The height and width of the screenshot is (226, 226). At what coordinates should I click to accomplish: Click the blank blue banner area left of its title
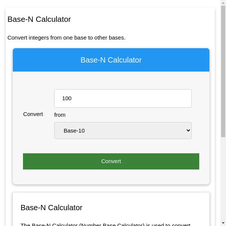point(41,60)
